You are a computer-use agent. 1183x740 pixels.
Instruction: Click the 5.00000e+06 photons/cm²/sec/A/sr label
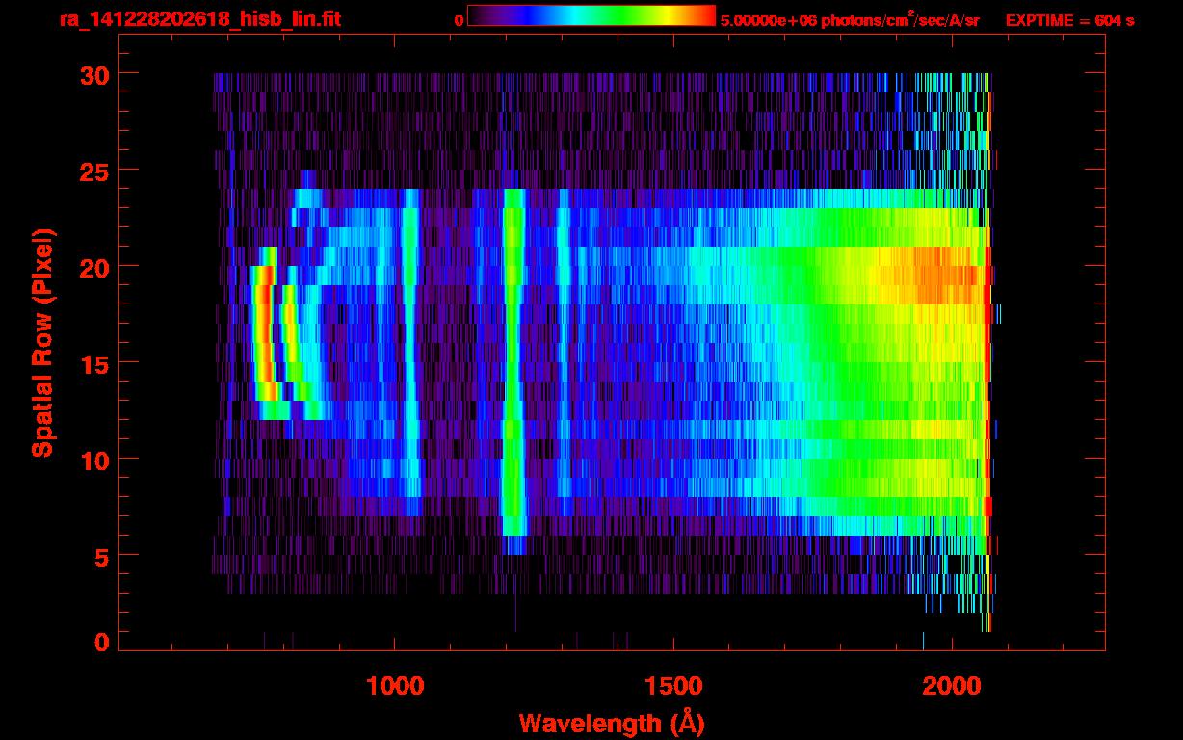coord(850,19)
